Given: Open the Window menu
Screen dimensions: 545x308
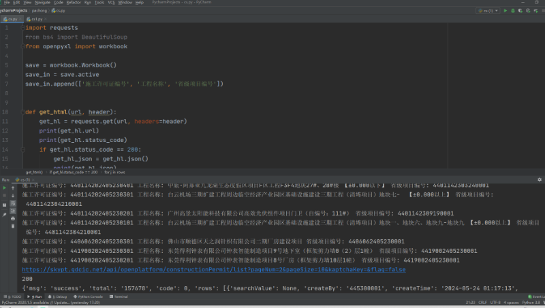Looking at the screenshot, I should (125, 3).
